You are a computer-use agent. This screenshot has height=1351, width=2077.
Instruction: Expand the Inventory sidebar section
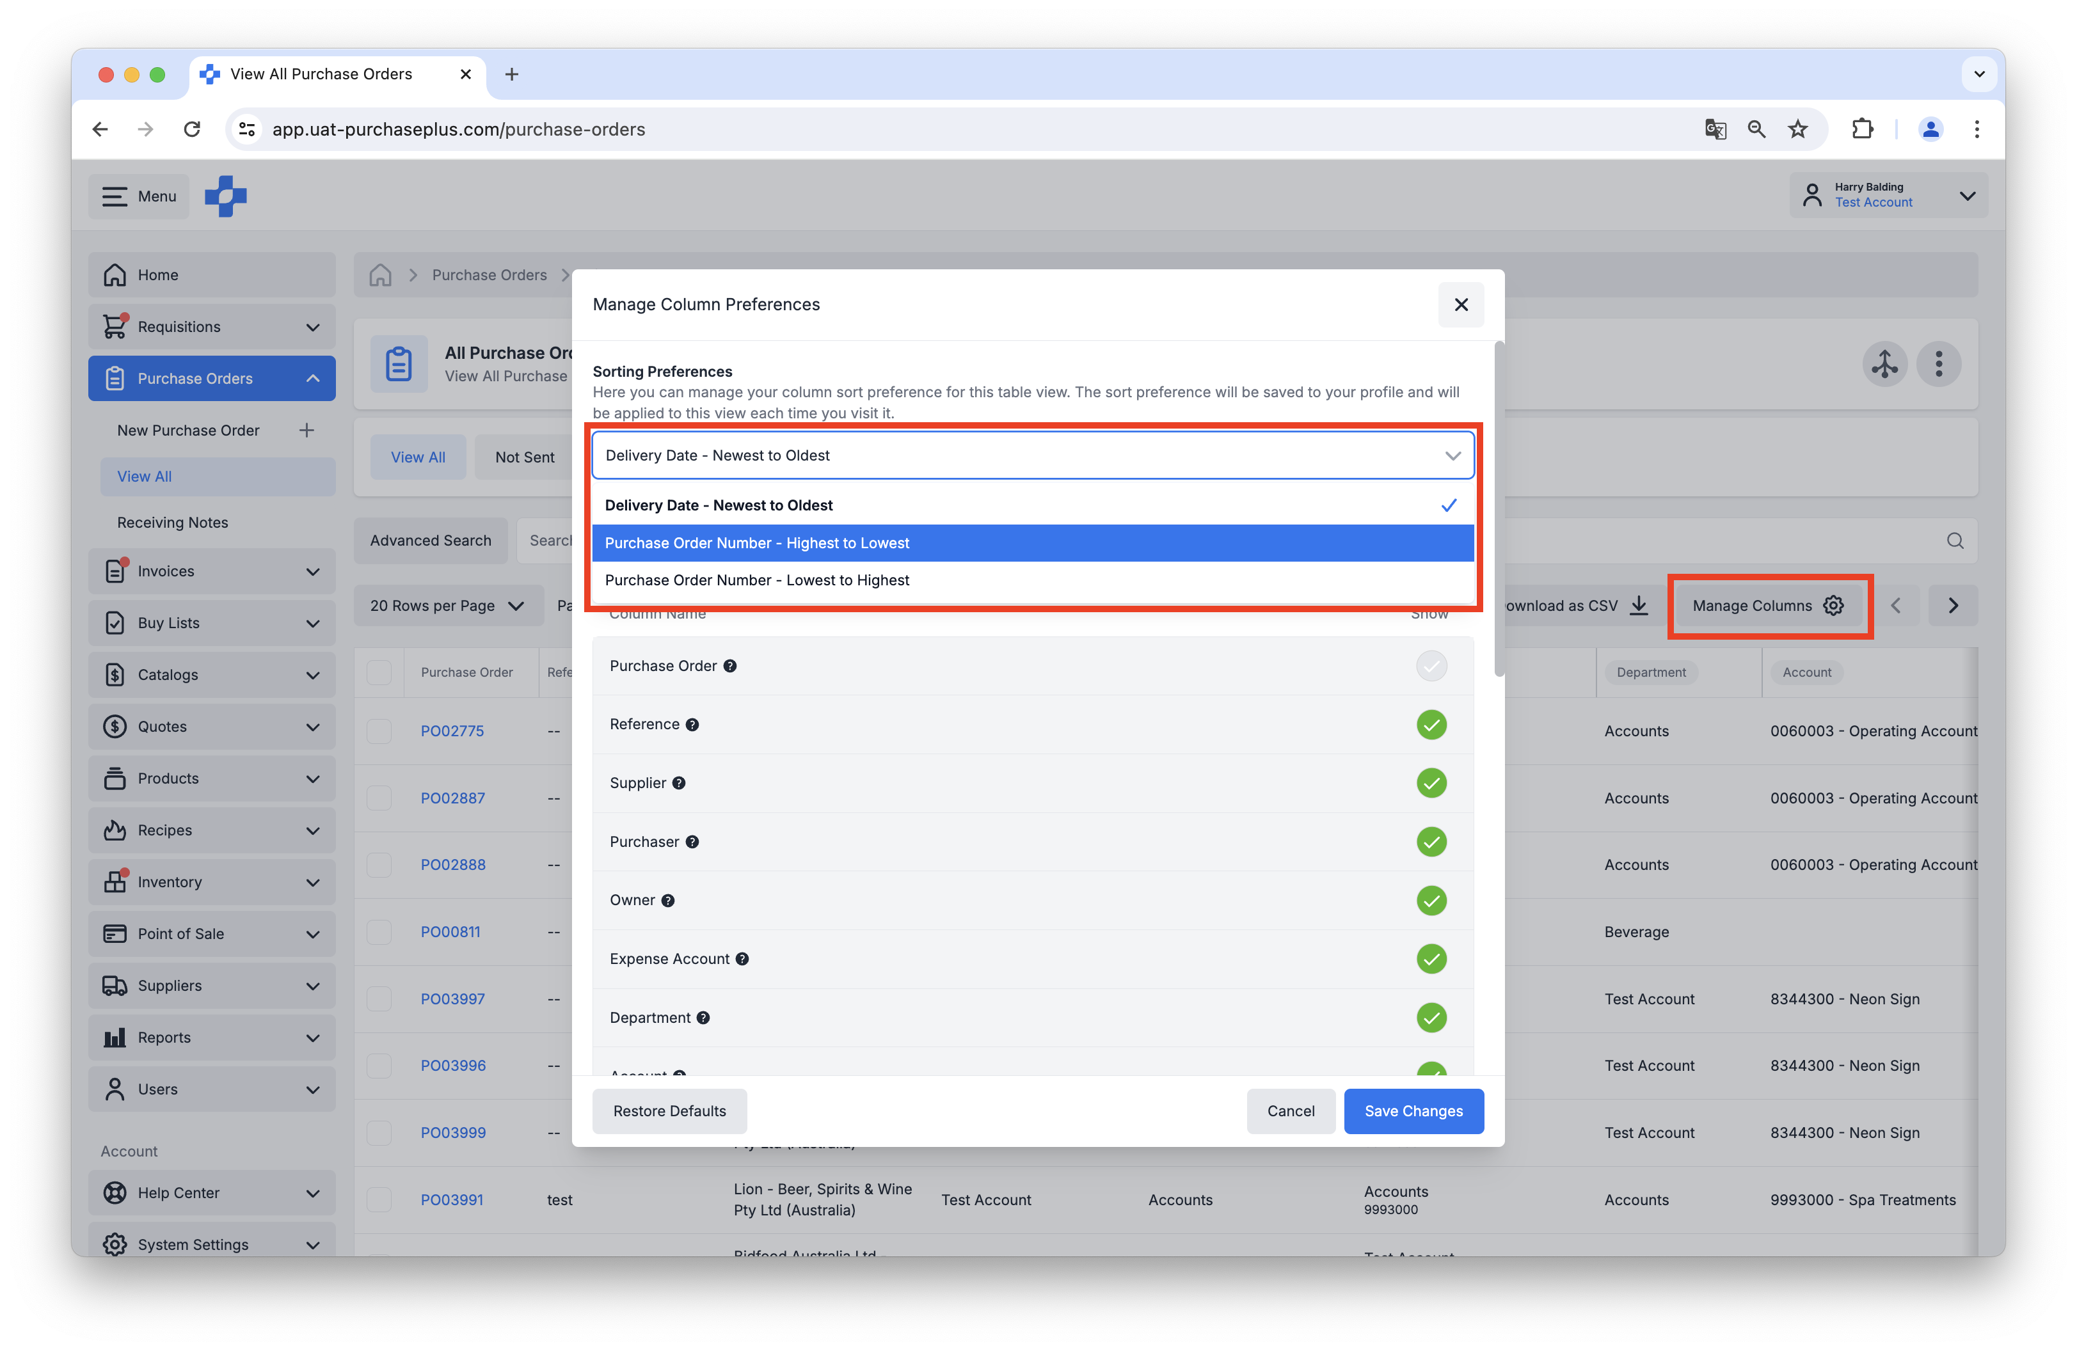tap(212, 881)
